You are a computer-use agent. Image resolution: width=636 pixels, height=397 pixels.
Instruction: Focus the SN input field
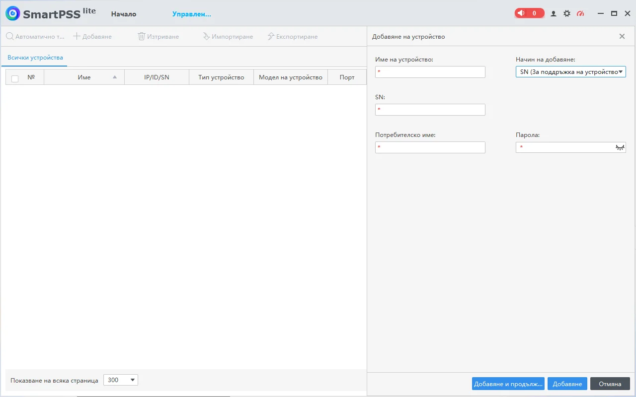point(430,110)
